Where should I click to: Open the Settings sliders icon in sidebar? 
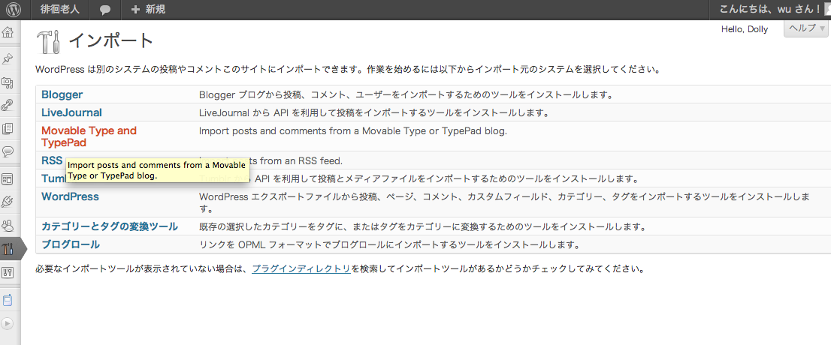[8, 272]
